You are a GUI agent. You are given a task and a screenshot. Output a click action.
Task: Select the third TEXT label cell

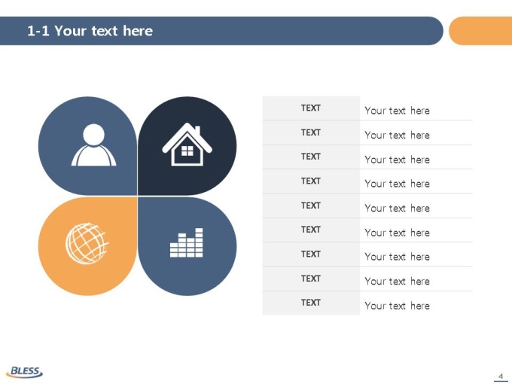pos(311,157)
